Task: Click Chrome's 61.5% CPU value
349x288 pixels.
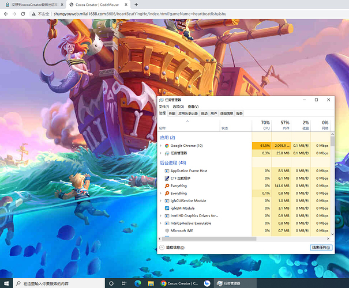Action: pos(262,146)
